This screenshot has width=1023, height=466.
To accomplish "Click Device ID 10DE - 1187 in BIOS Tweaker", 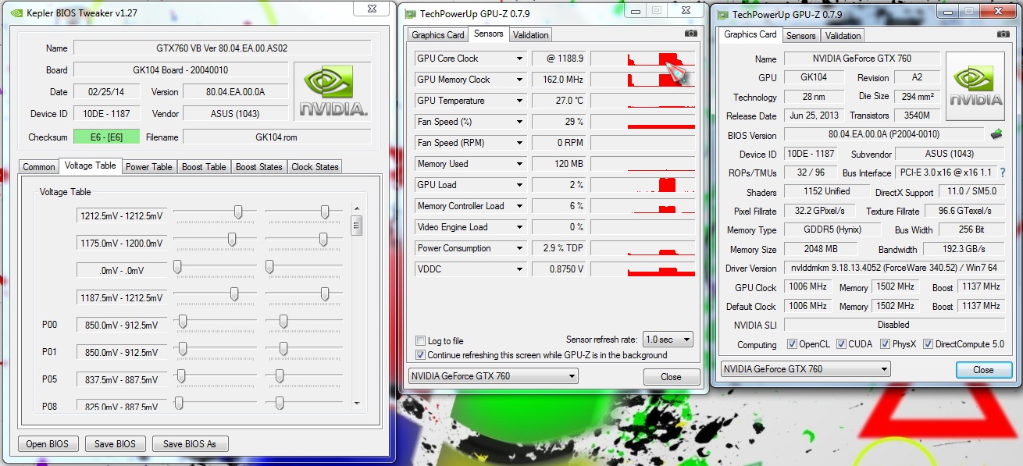I will pyautogui.click(x=106, y=113).
